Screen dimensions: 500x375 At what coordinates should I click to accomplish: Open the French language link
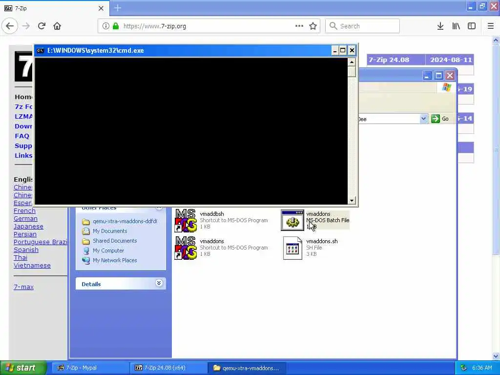click(x=24, y=211)
